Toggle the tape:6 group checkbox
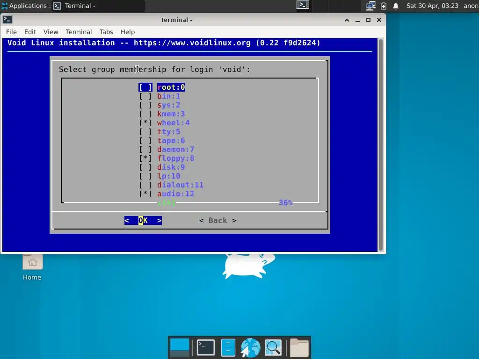The image size is (479, 359). [145, 140]
